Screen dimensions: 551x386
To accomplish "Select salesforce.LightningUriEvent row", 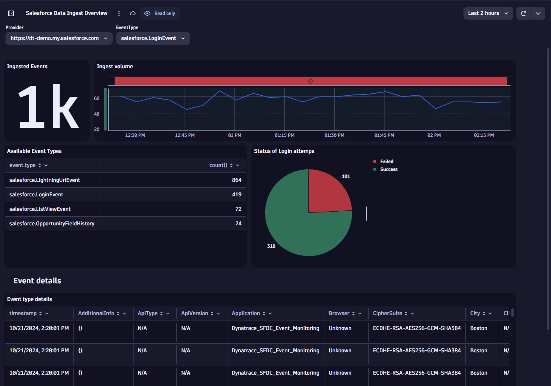I will [125, 180].
